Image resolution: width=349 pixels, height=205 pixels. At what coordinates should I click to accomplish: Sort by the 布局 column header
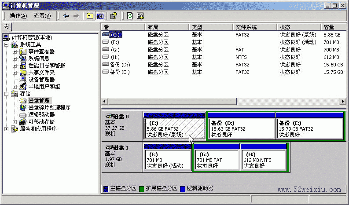pyautogui.click(x=167, y=27)
